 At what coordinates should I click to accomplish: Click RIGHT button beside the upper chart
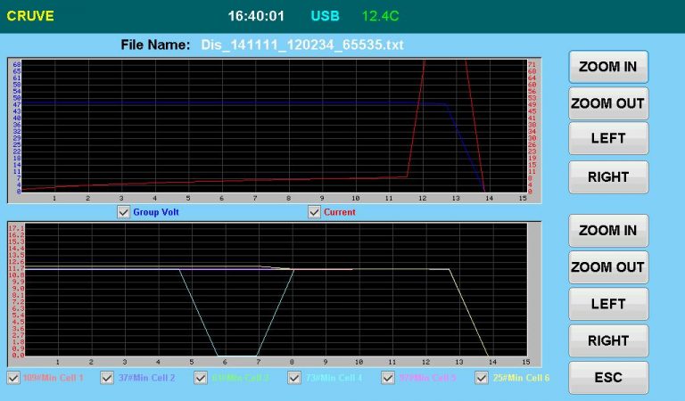point(607,177)
